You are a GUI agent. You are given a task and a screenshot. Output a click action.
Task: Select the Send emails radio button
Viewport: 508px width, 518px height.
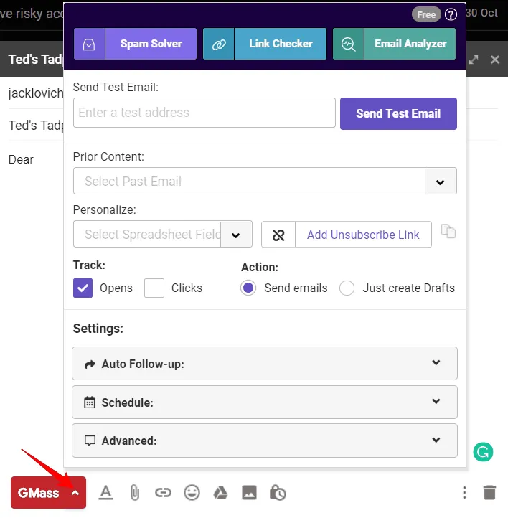(x=248, y=288)
